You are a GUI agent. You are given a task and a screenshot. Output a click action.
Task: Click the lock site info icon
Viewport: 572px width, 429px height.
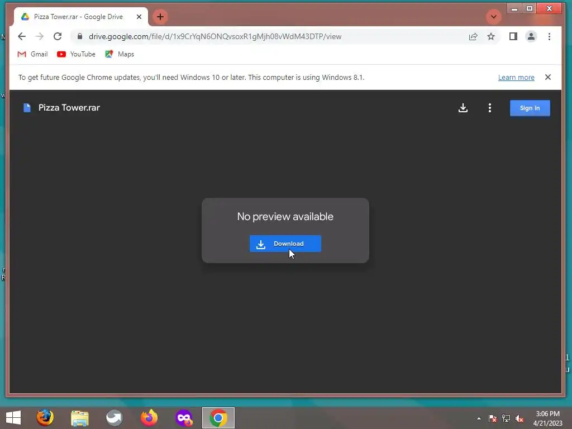click(80, 36)
